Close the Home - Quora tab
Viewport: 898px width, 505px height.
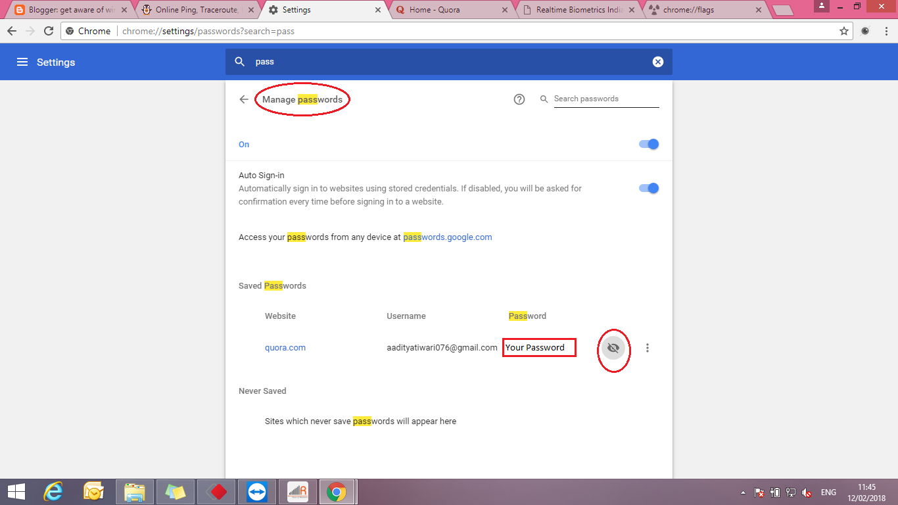[505, 10]
